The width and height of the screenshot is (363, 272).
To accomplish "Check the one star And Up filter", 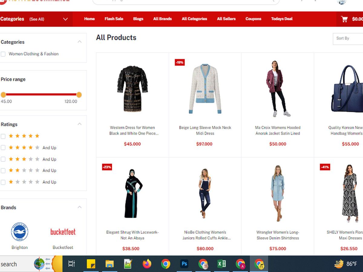I will tap(3, 182).
